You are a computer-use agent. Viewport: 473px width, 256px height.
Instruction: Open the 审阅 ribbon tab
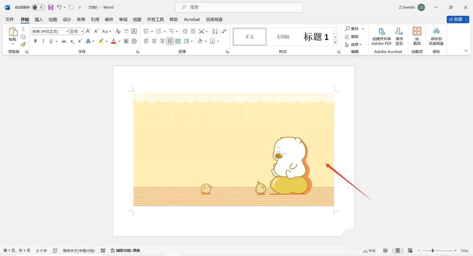point(123,19)
